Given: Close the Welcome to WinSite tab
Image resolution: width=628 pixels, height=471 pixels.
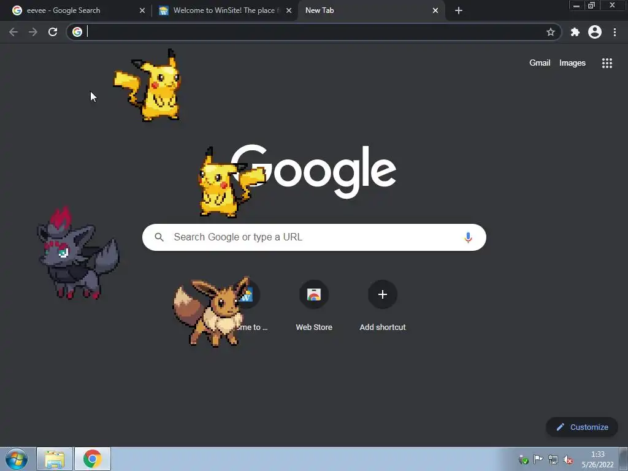Looking at the screenshot, I should [289, 10].
